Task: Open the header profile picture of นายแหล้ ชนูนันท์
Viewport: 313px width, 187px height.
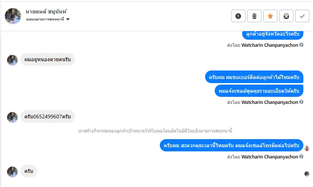Action: (13, 16)
